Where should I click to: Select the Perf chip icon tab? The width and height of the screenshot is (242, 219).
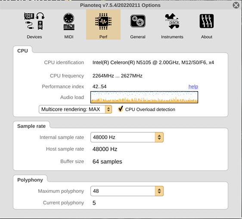pyautogui.click(x=103, y=25)
